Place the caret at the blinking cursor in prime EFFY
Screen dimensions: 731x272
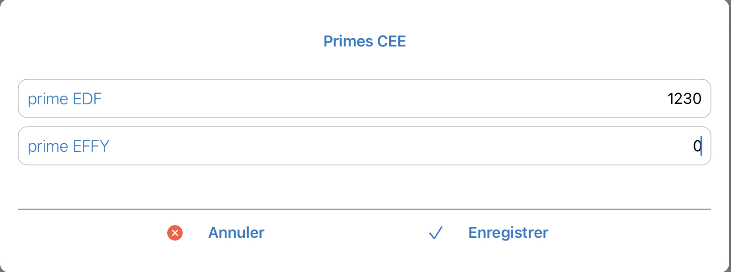701,146
